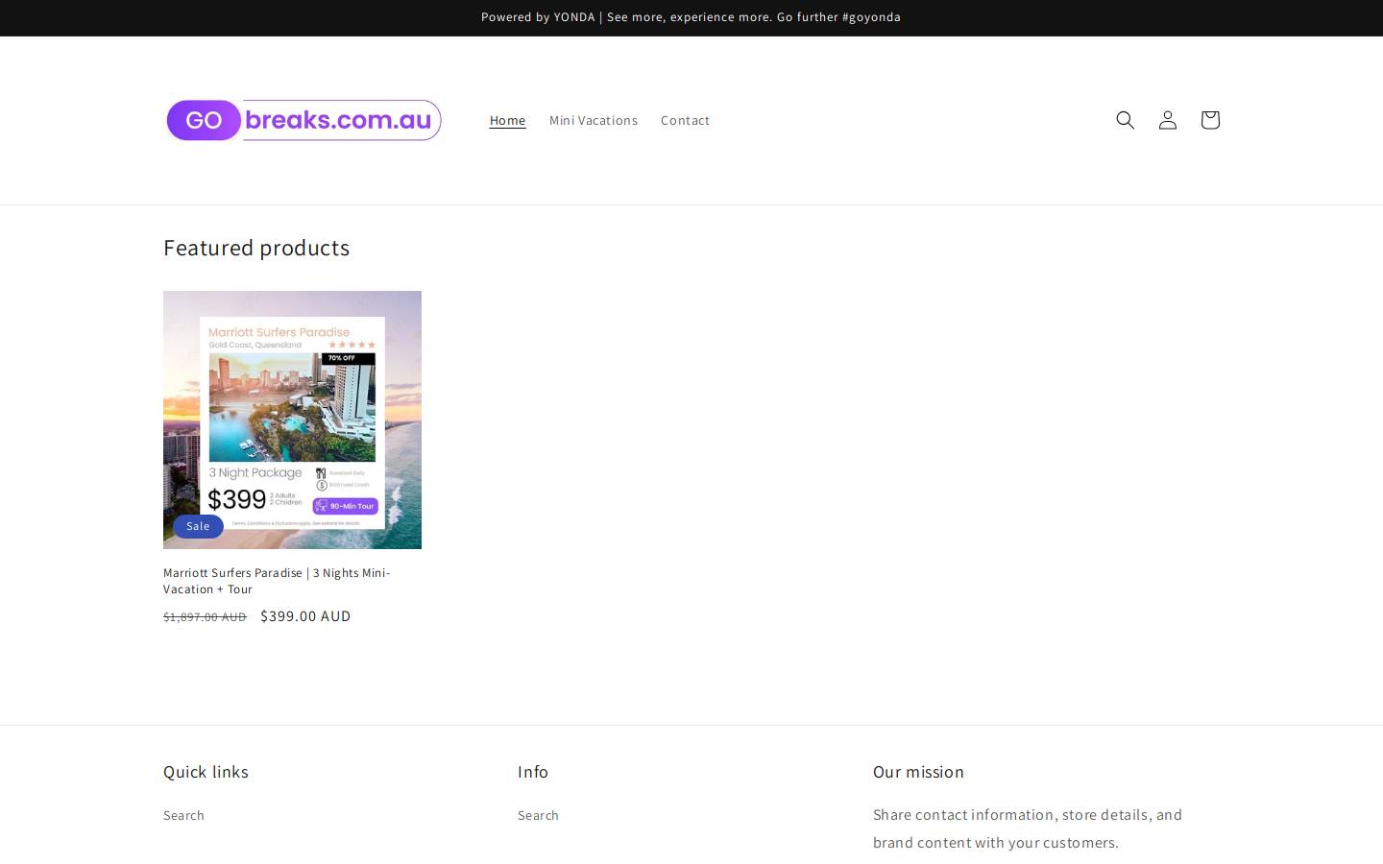The image size is (1383, 864).
Task: Open the Marriott Surfers Paradise product image
Action: [292, 420]
